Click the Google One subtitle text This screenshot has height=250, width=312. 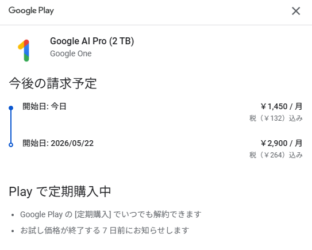coord(71,53)
